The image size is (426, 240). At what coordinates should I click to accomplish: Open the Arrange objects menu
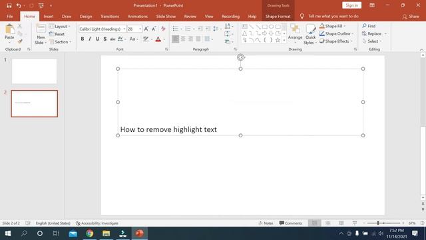point(295,34)
